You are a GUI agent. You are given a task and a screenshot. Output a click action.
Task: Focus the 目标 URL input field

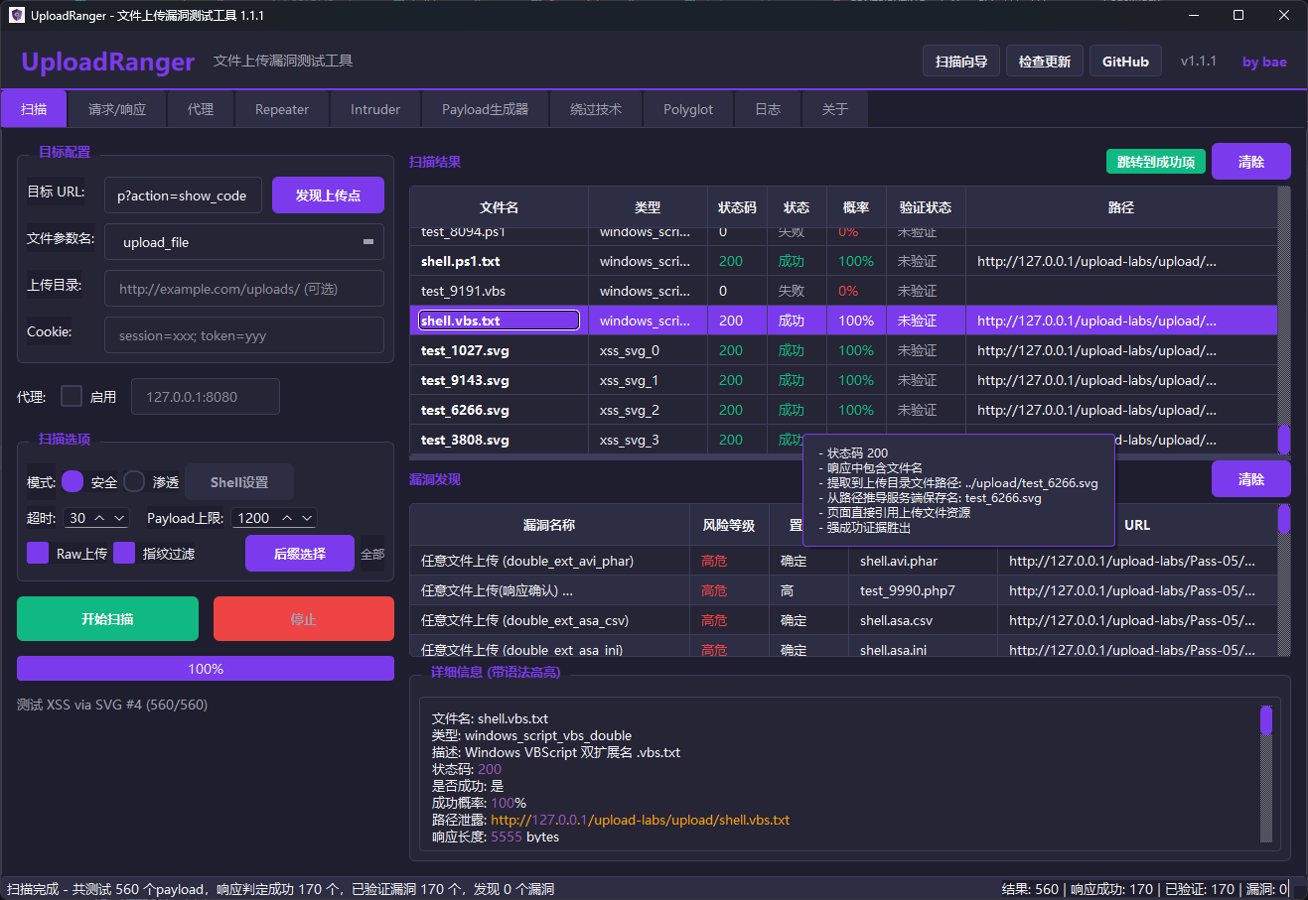[183, 195]
